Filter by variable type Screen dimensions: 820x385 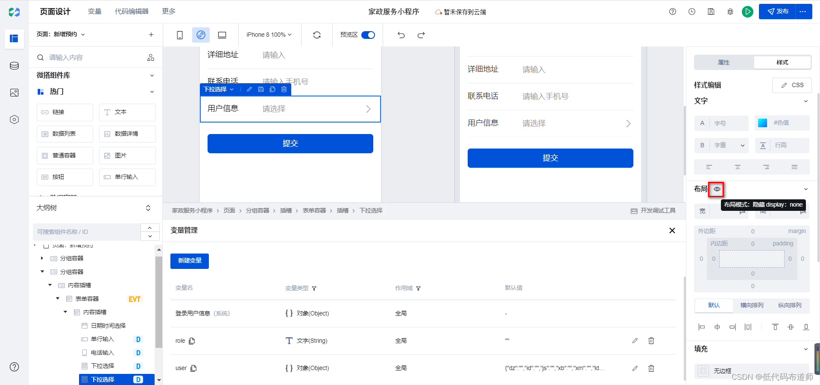click(314, 289)
